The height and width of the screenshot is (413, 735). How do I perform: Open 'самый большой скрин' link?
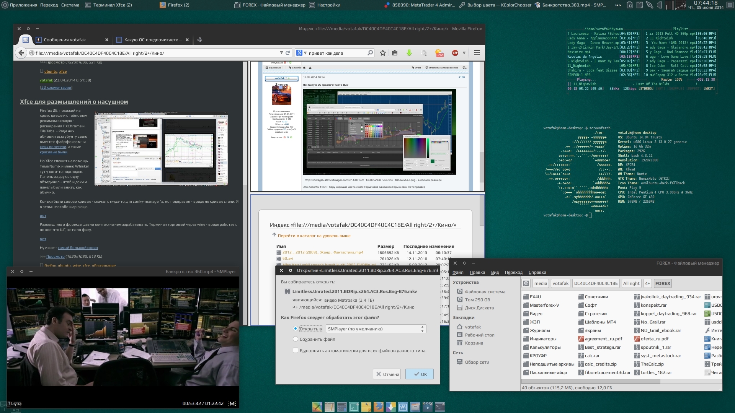tap(78, 248)
